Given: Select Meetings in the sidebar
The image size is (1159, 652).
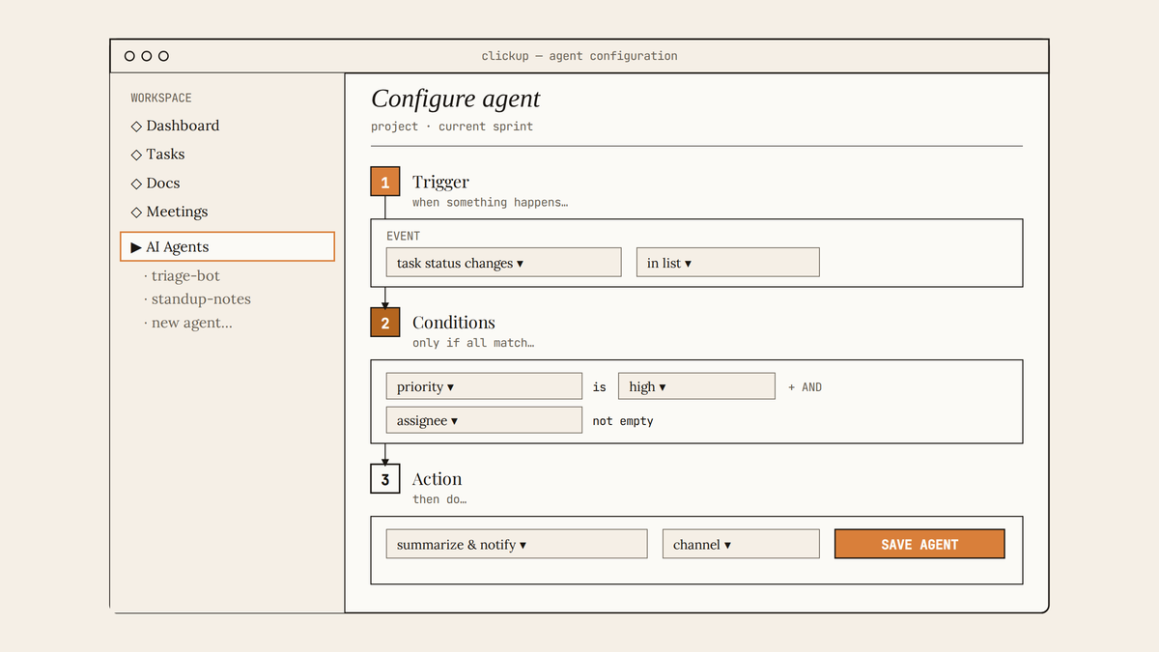Looking at the screenshot, I should (169, 212).
